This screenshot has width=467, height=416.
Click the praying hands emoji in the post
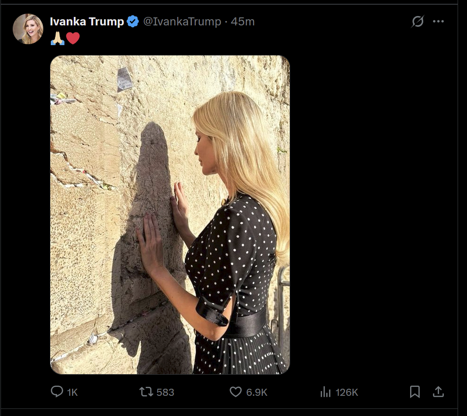click(57, 38)
